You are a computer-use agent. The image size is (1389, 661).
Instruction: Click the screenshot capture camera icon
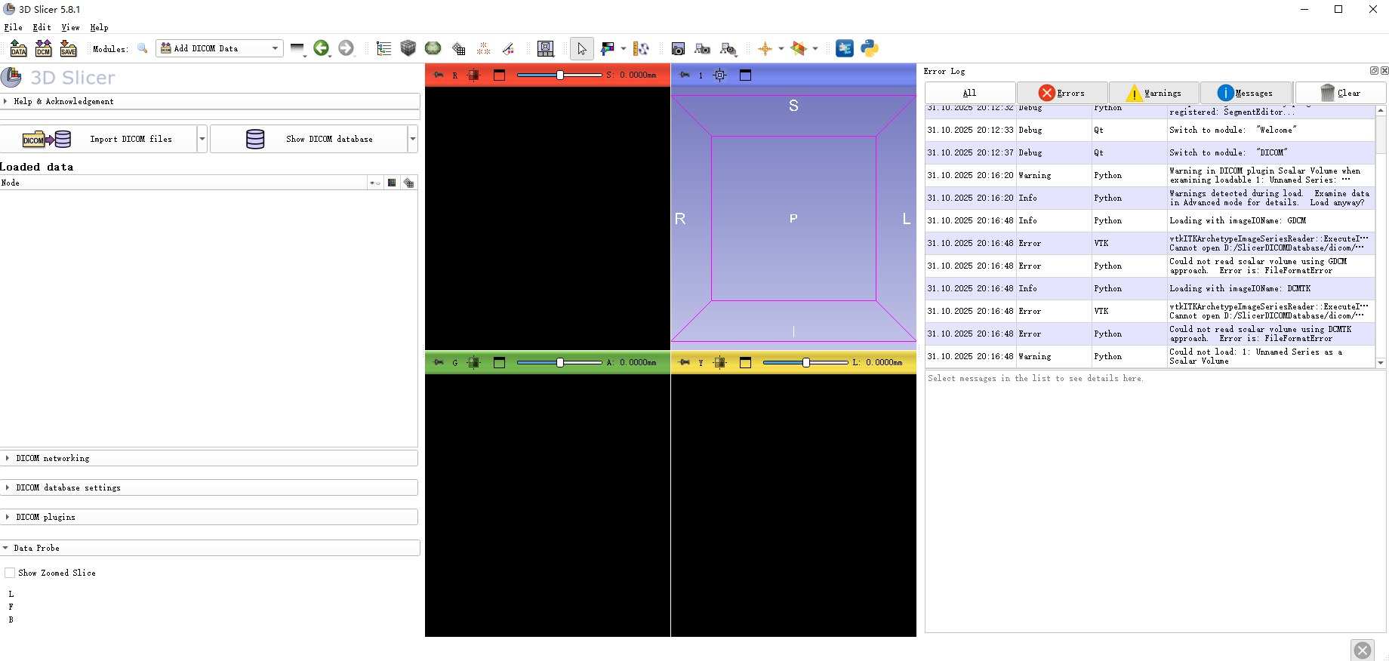678,49
